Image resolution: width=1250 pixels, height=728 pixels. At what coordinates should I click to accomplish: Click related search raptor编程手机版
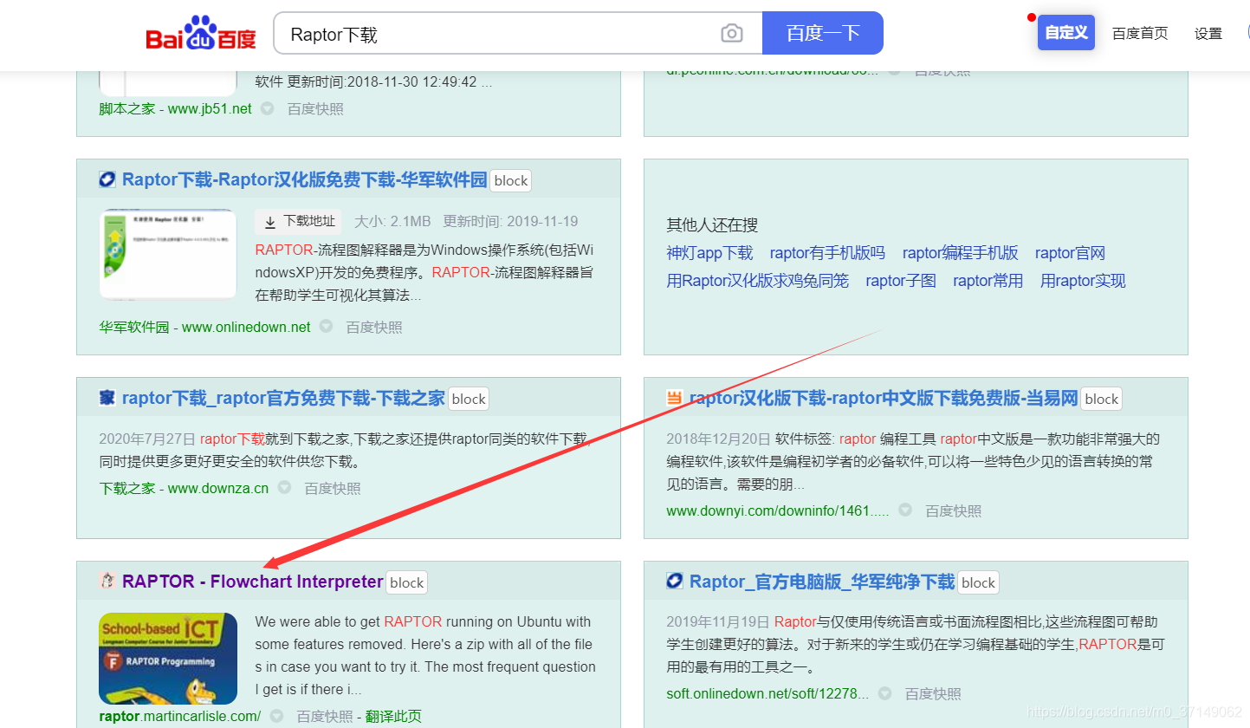click(961, 253)
